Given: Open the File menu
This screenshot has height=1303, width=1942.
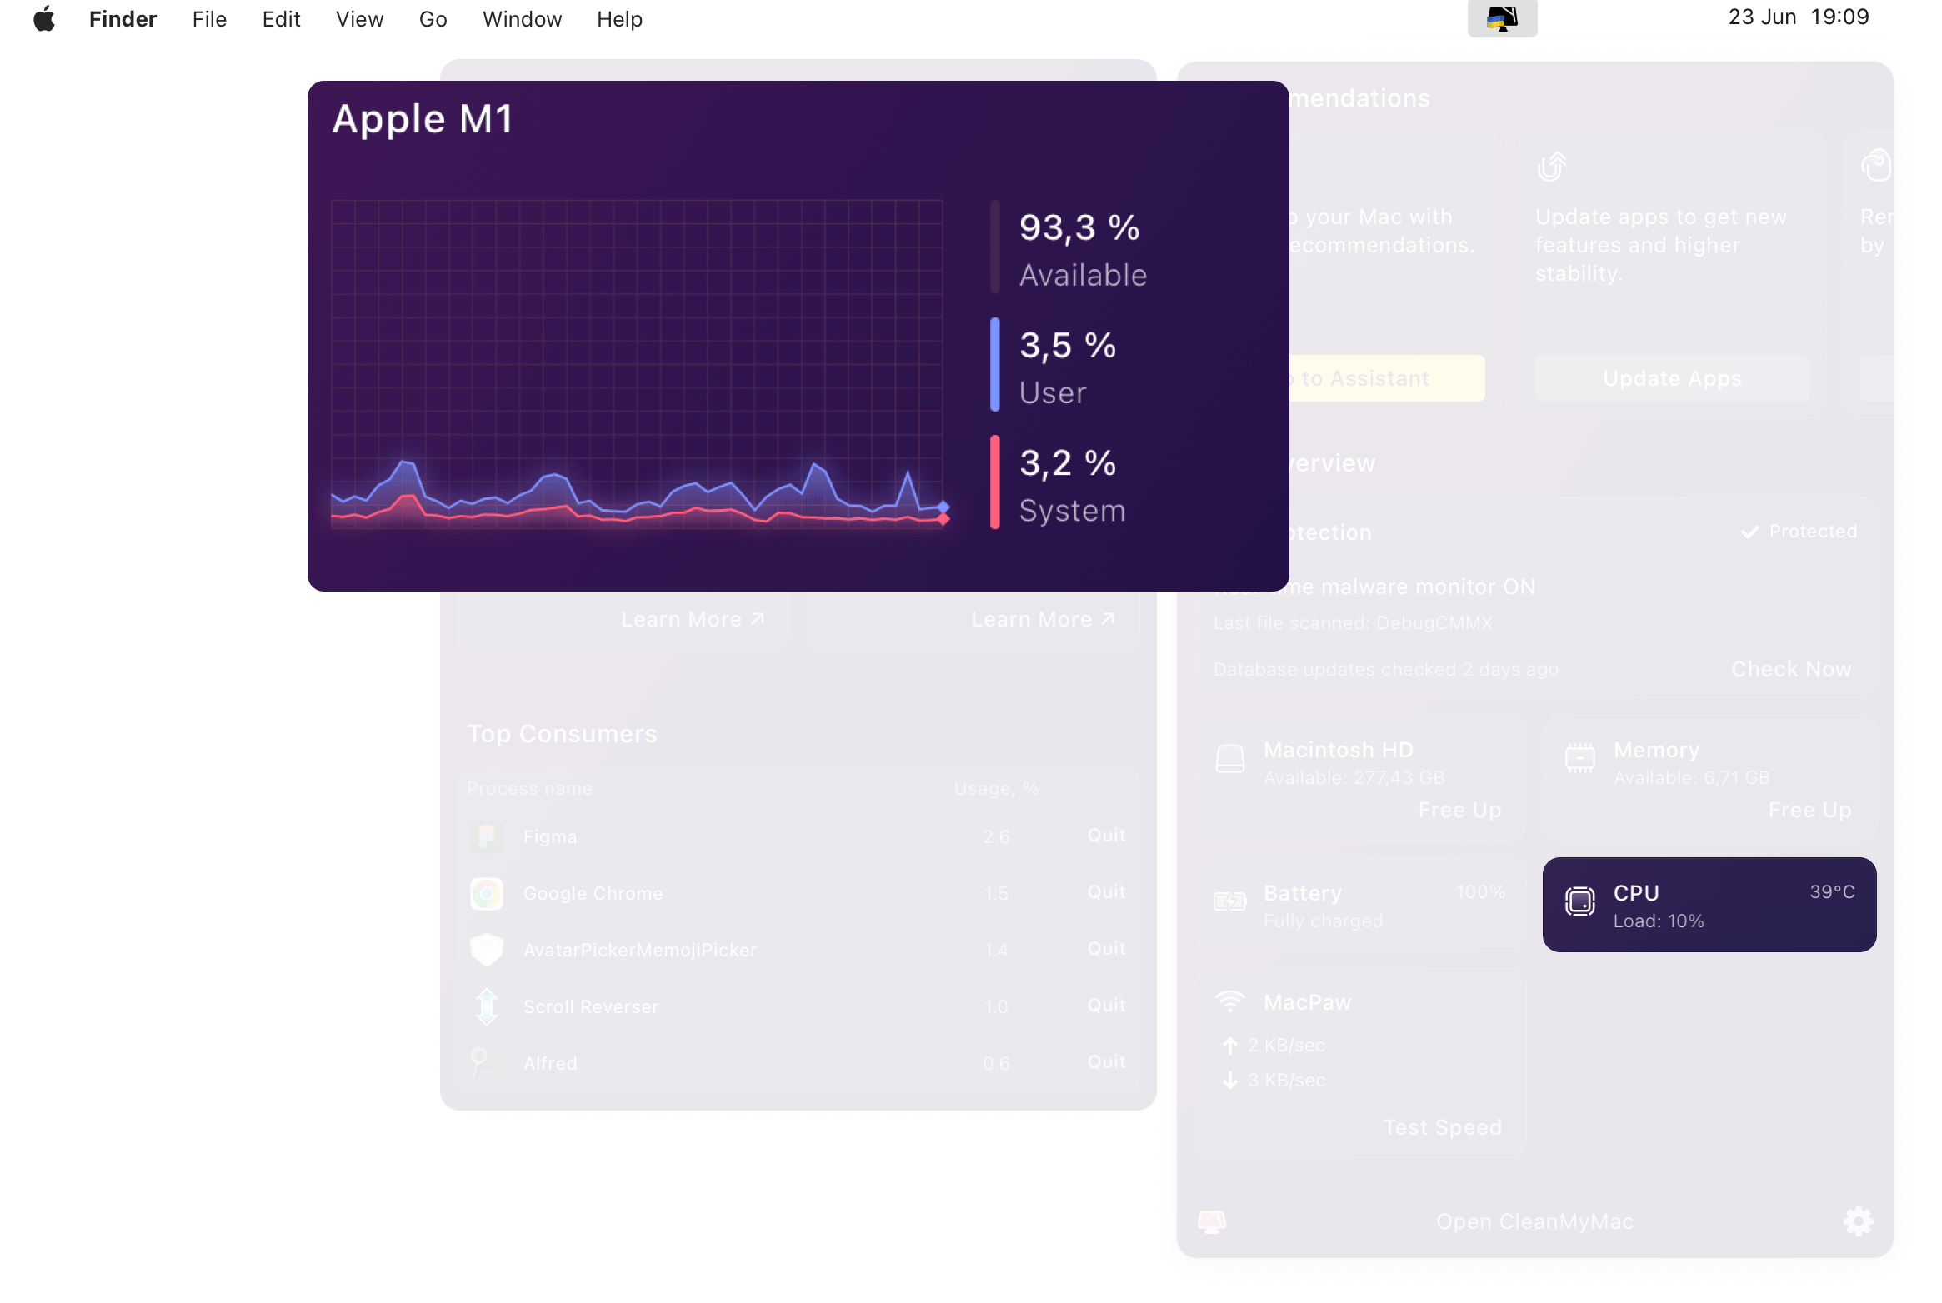Looking at the screenshot, I should (209, 18).
